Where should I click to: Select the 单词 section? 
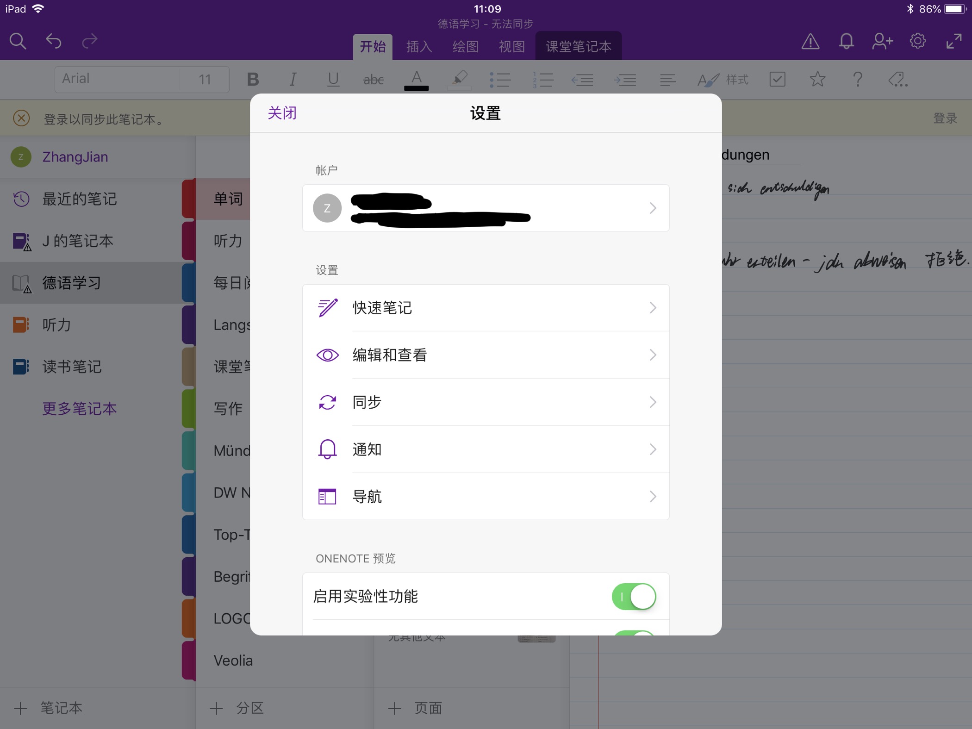228,199
